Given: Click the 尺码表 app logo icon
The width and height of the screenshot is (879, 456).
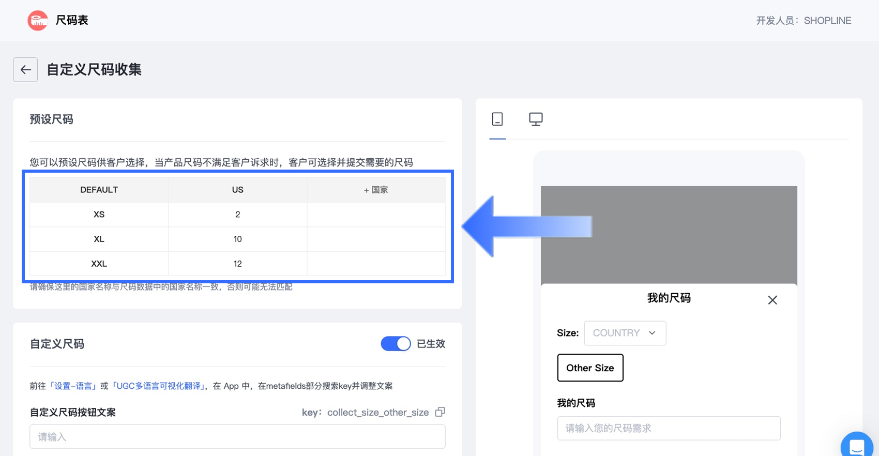Looking at the screenshot, I should (38, 21).
